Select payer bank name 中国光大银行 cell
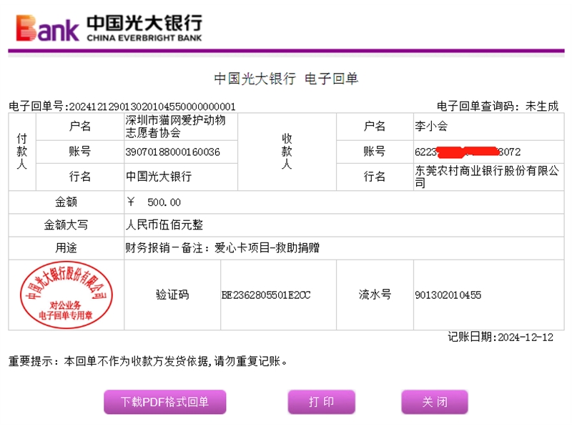572x429 pixels. [x=181, y=177]
